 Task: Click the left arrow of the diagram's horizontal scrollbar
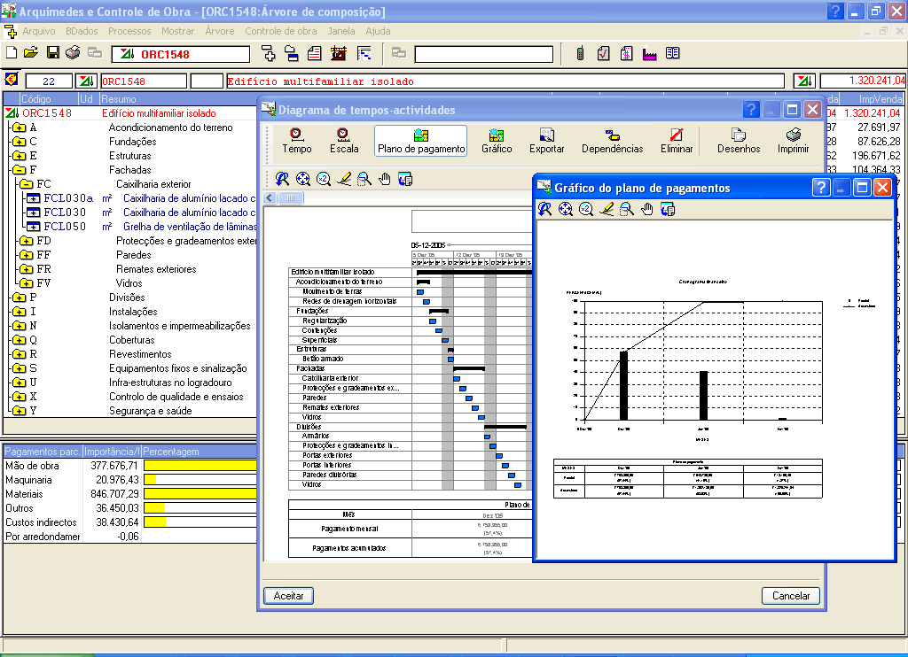coord(270,197)
